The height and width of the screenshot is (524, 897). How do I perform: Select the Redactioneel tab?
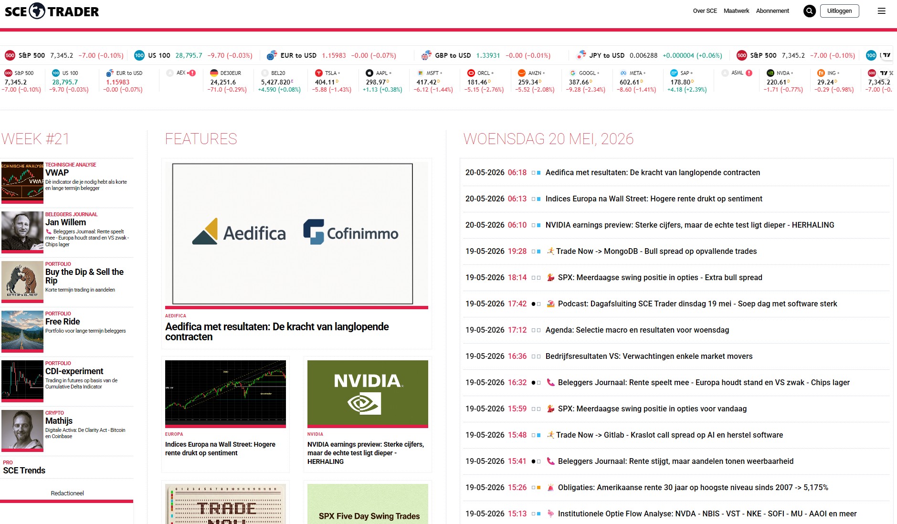(x=67, y=493)
